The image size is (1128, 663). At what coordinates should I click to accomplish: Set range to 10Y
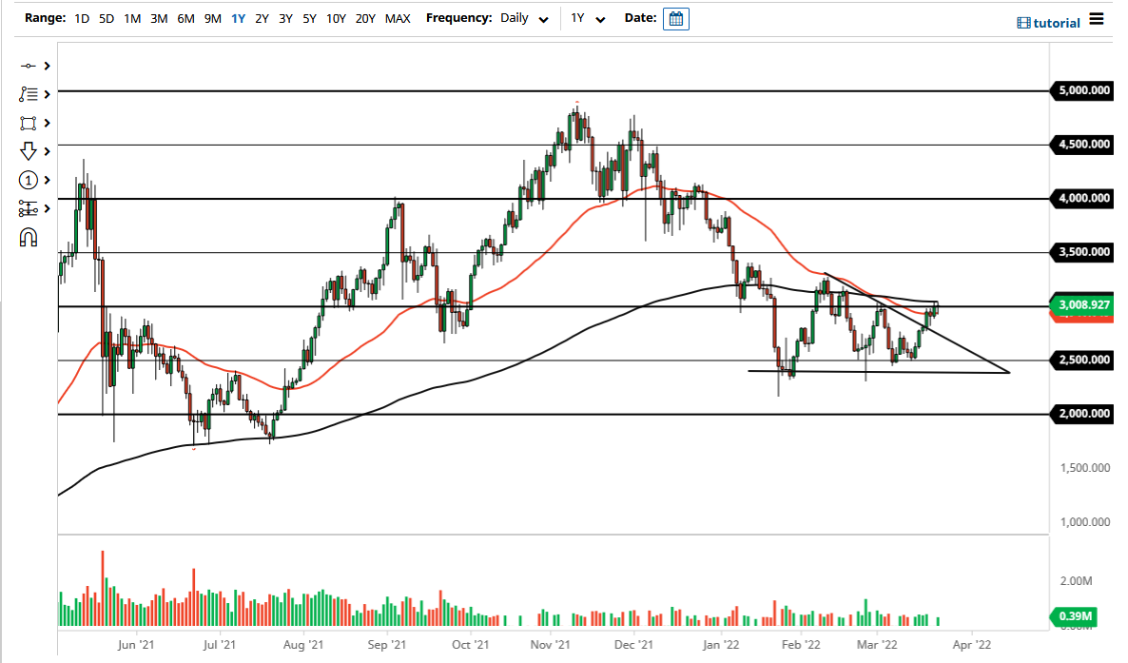pyautogui.click(x=336, y=19)
